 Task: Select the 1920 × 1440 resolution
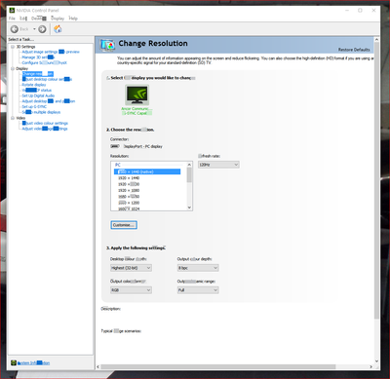click(x=129, y=178)
